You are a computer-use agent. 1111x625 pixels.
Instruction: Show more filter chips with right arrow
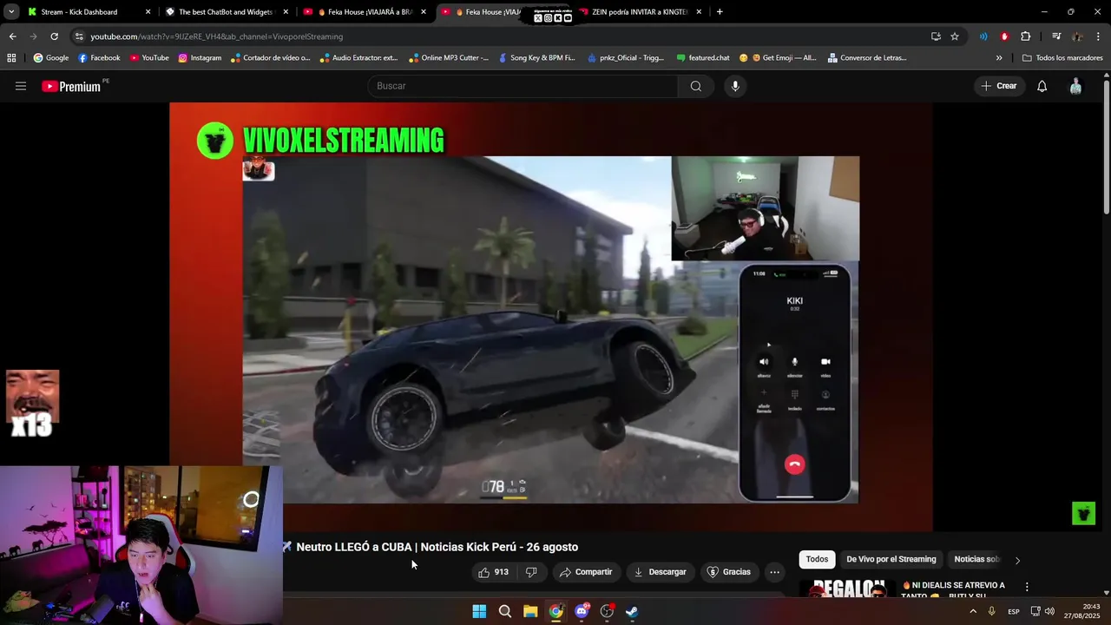[x=1017, y=560]
